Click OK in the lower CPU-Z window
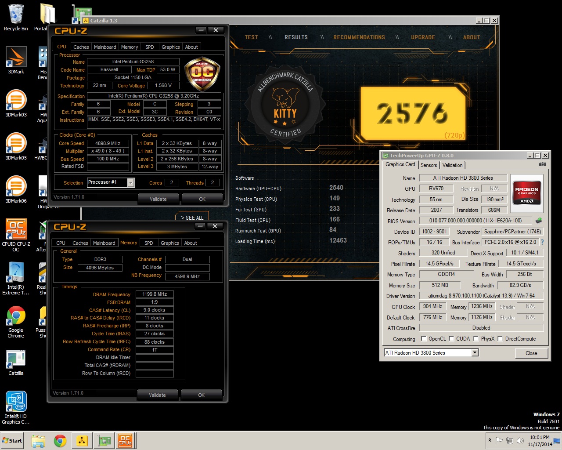Image resolution: width=562 pixels, height=450 pixels. 201,395
